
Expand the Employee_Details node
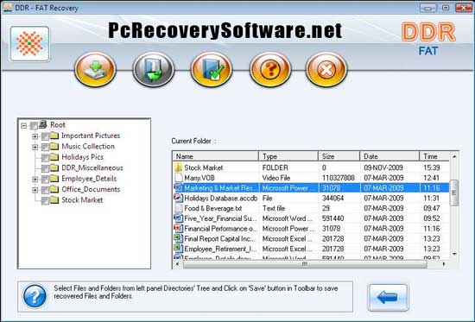point(35,180)
